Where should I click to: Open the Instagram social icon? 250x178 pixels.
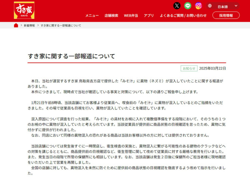click(198, 6)
